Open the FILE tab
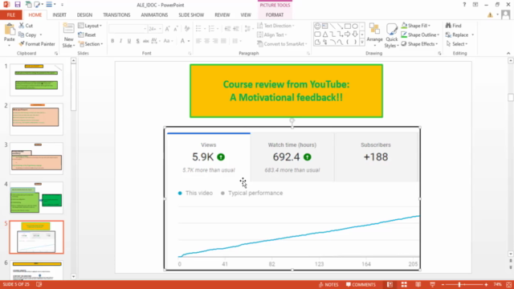 pos(10,14)
